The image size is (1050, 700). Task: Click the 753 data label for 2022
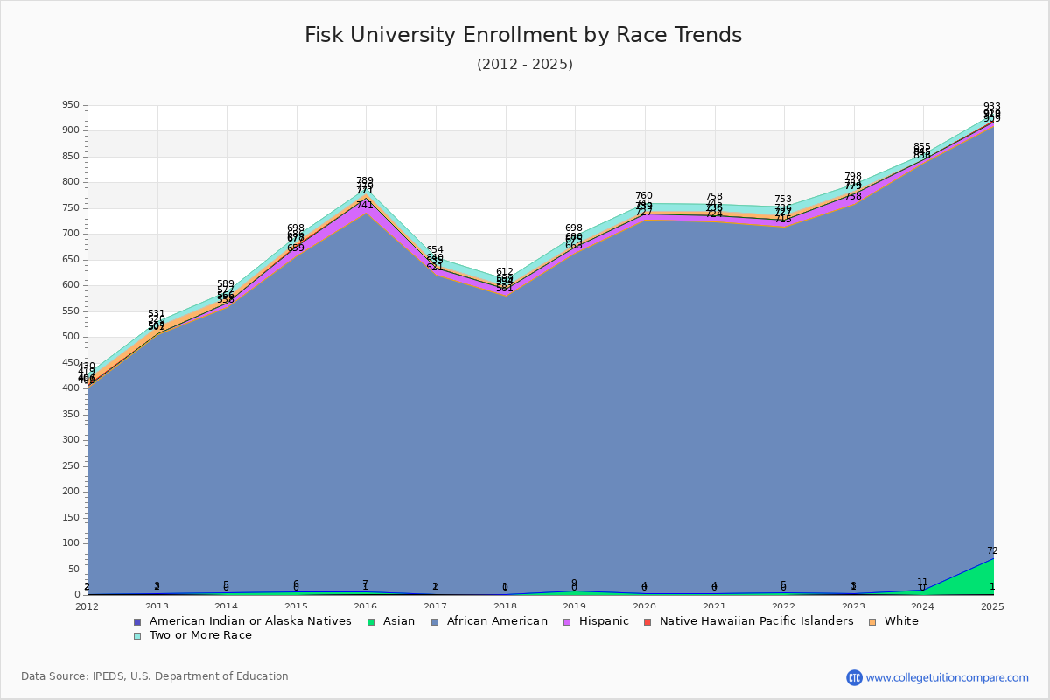pyautogui.click(x=783, y=199)
